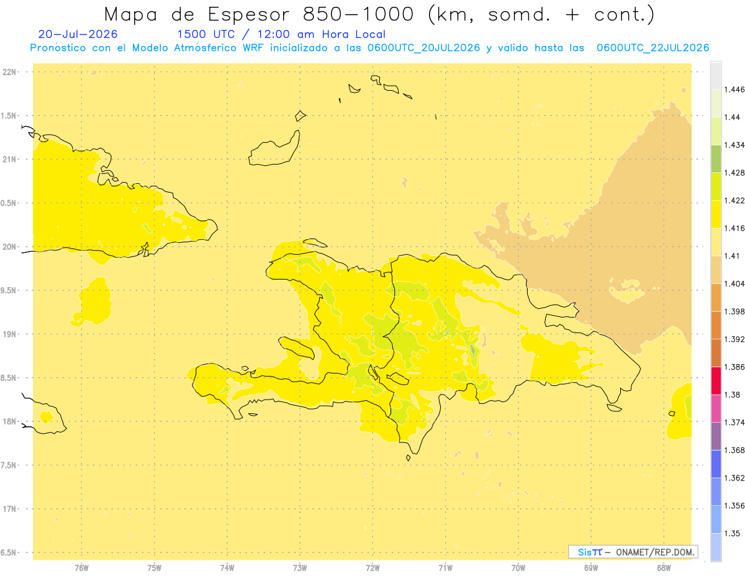The height and width of the screenshot is (576, 745).
Task: Click the "SisTT - ONAMET/REP.DOM." credit box
Action: [633, 552]
